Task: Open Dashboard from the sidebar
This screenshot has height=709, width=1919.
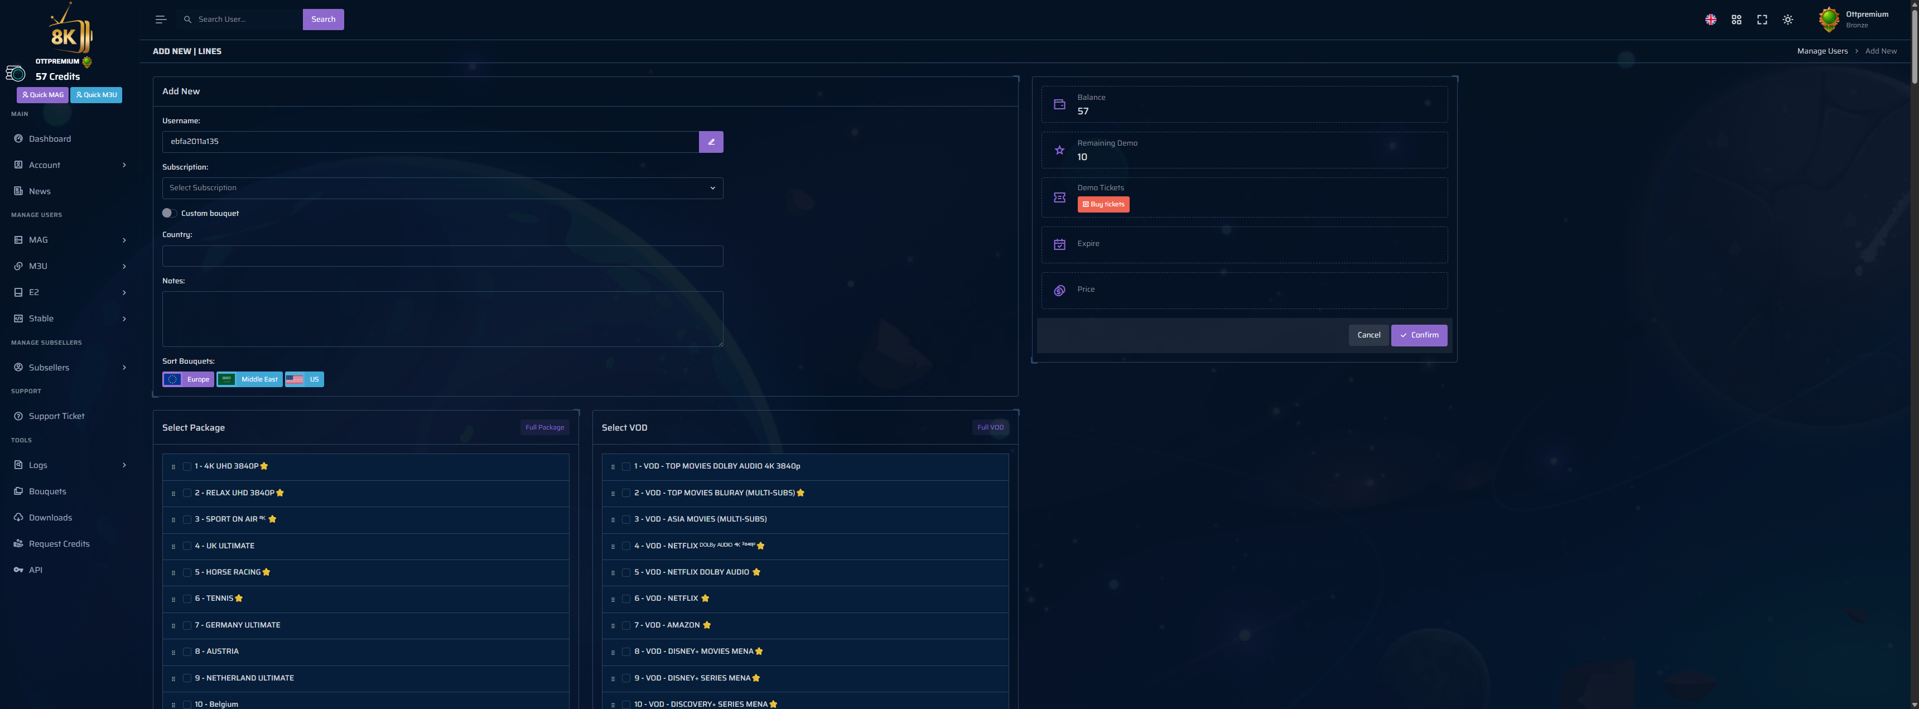Action: pos(50,138)
